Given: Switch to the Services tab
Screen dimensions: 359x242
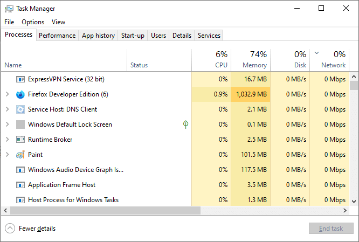Looking at the screenshot, I should click(209, 36).
